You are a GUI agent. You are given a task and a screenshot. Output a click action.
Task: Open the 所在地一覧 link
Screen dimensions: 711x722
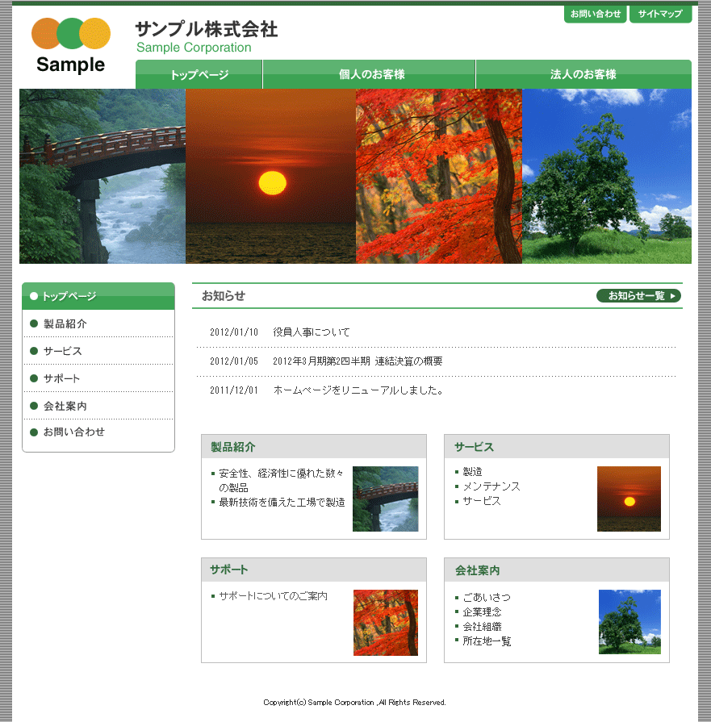[x=487, y=641]
